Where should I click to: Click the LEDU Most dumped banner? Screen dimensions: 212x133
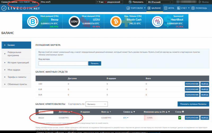pos(83,21)
